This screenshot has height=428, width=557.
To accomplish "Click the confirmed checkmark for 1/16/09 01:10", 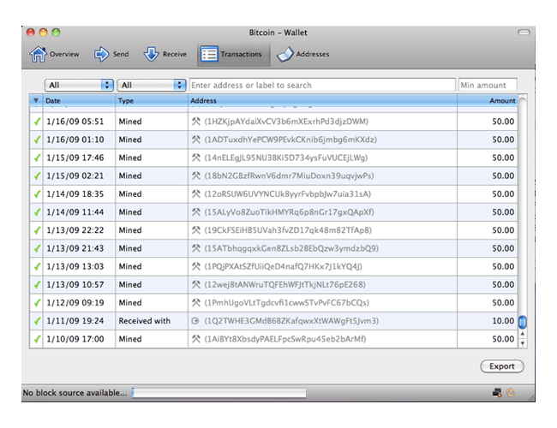I will click(37, 140).
